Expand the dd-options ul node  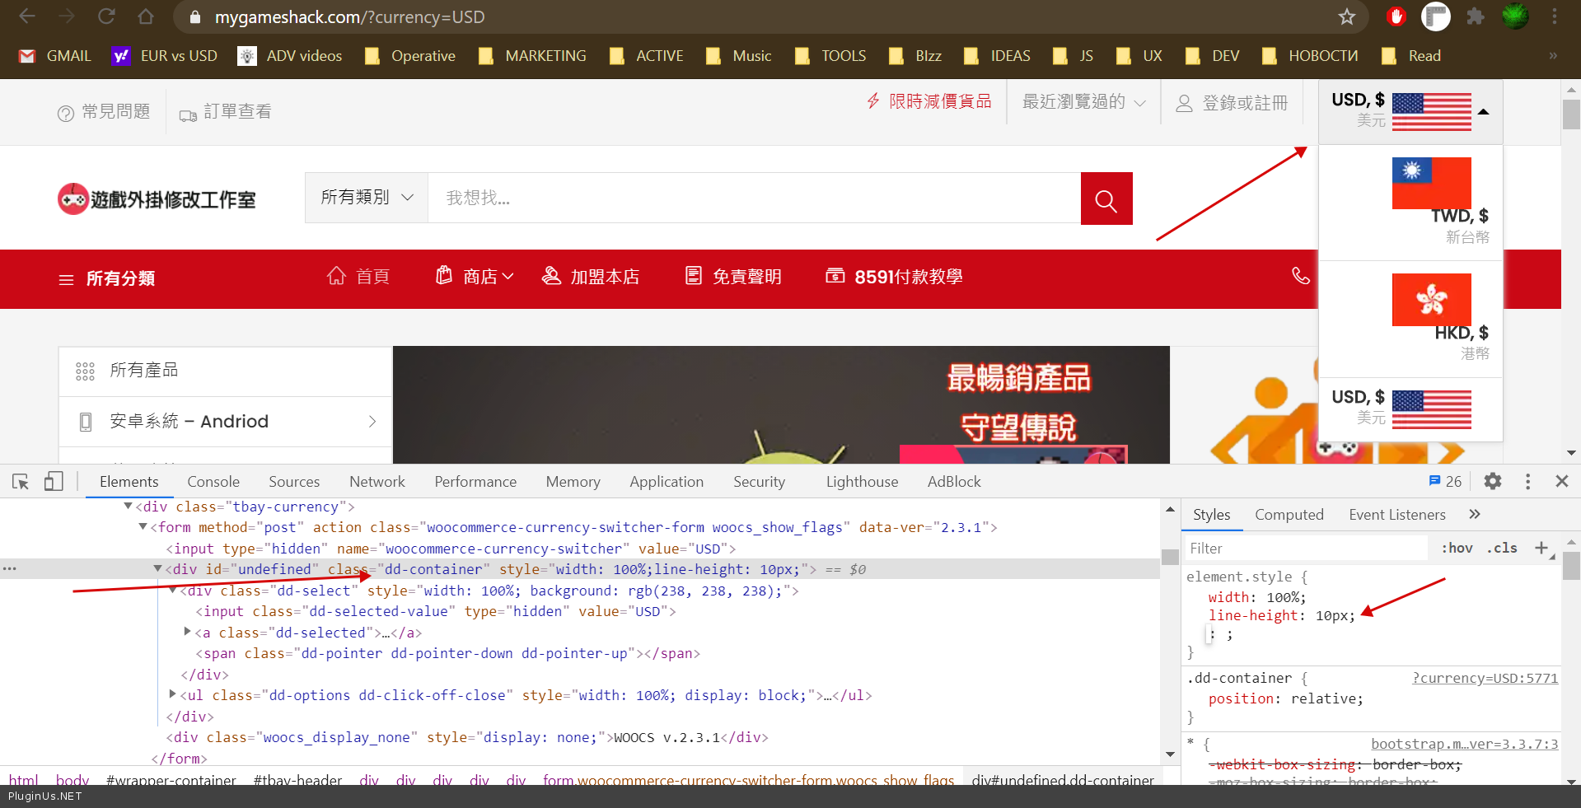click(x=172, y=695)
